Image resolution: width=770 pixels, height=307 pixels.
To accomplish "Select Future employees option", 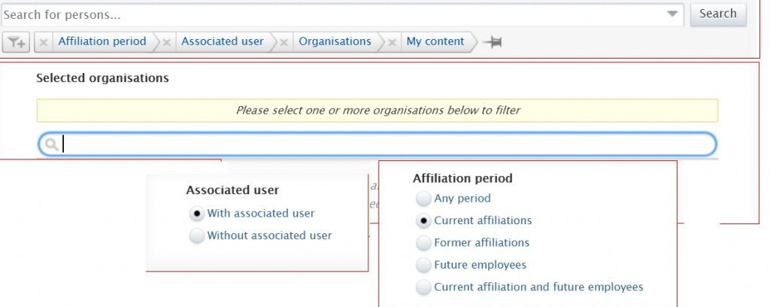I will click(424, 266).
